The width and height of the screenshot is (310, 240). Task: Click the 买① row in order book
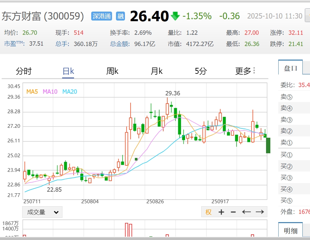pos(294,155)
